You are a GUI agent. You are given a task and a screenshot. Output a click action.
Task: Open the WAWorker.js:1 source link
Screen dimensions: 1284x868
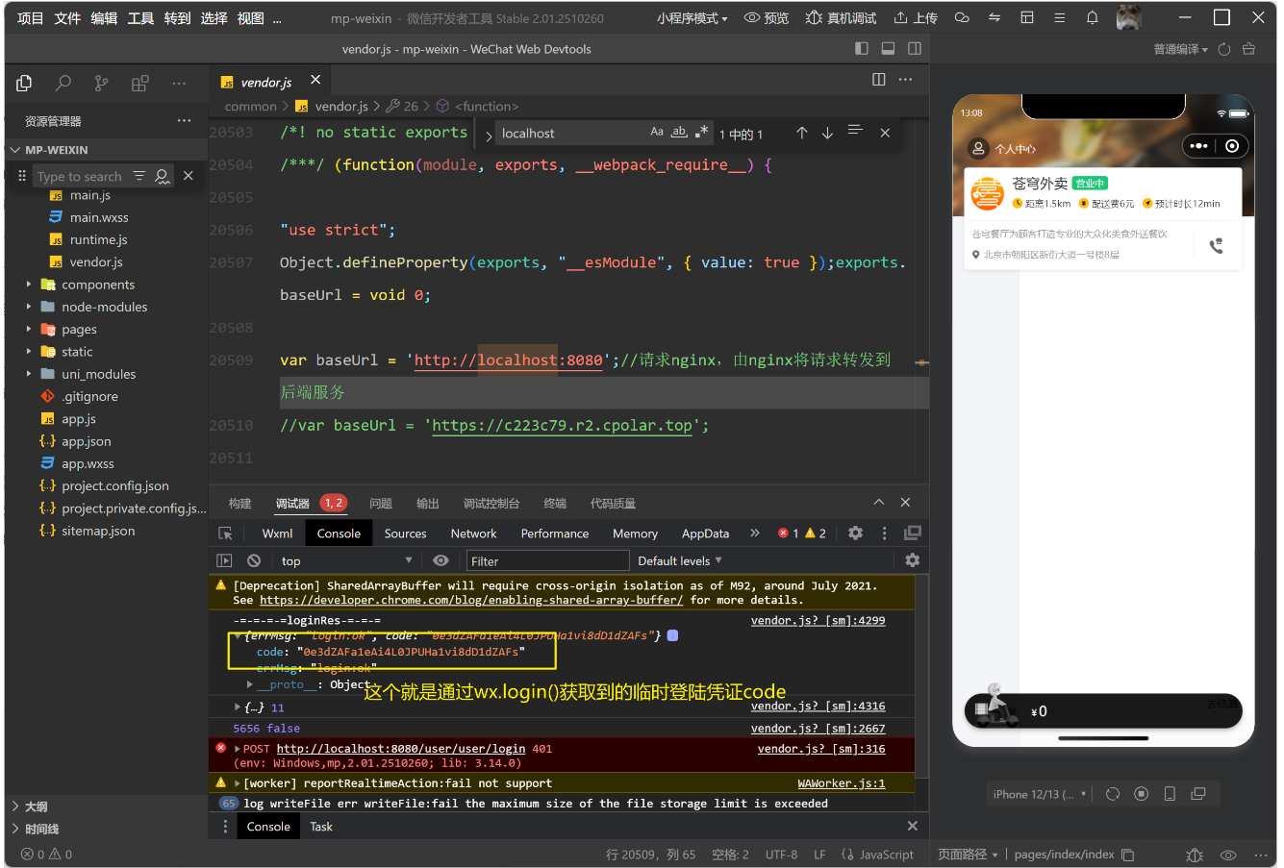point(842,783)
